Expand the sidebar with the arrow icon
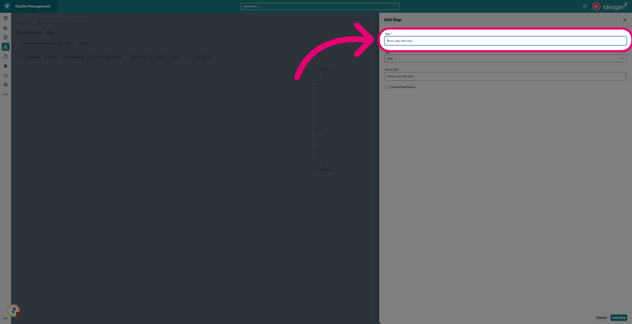632x324 pixels. (6, 318)
